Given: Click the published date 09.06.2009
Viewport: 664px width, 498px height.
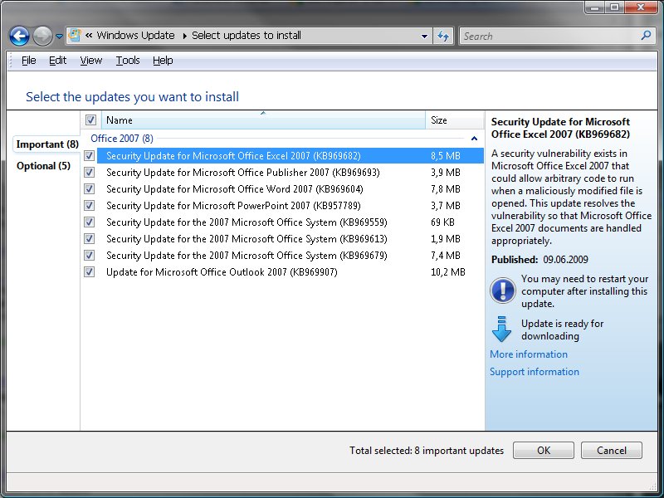Looking at the screenshot, I should pyautogui.click(x=565, y=259).
